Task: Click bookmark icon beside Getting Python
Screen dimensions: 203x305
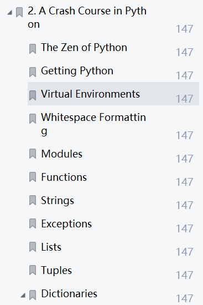Action: pos(33,72)
